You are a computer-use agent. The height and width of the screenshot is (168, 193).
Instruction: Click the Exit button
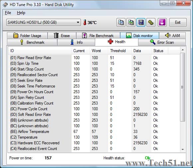tap(178, 22)
